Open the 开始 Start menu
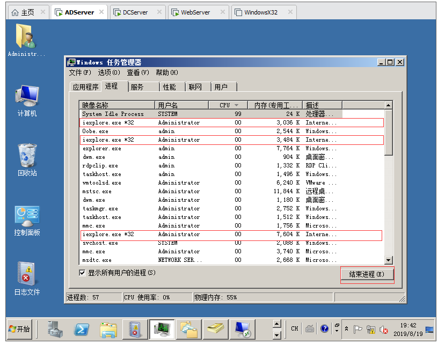Screen dimensions: 445x344 pyautogui.click(x=20, y=328)
